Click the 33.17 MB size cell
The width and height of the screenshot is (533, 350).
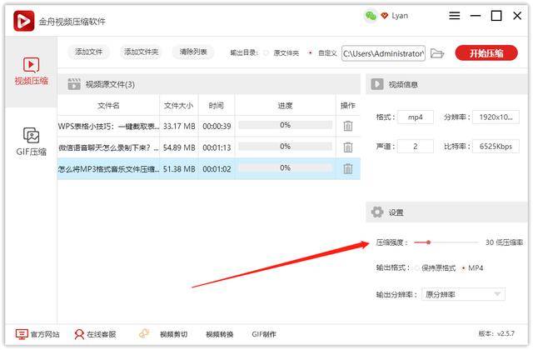pyautogui.click(x=179, y=126)
